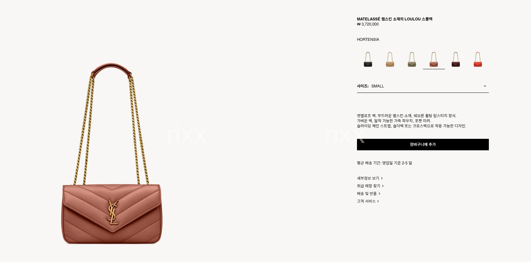531x262 pixels.
Task: Click the chevron next to 고객 서비스
Action: pos(378,201)
